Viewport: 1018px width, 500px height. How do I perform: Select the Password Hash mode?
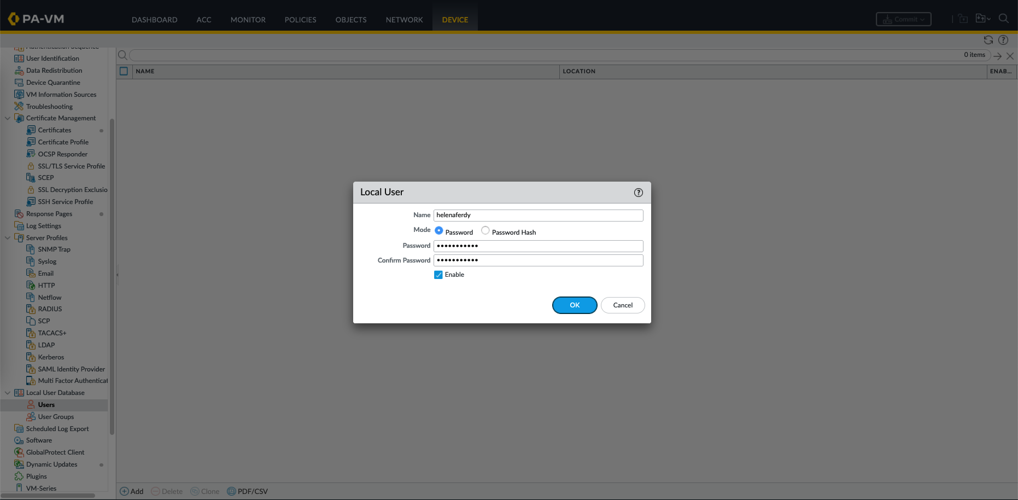point(485,231)
